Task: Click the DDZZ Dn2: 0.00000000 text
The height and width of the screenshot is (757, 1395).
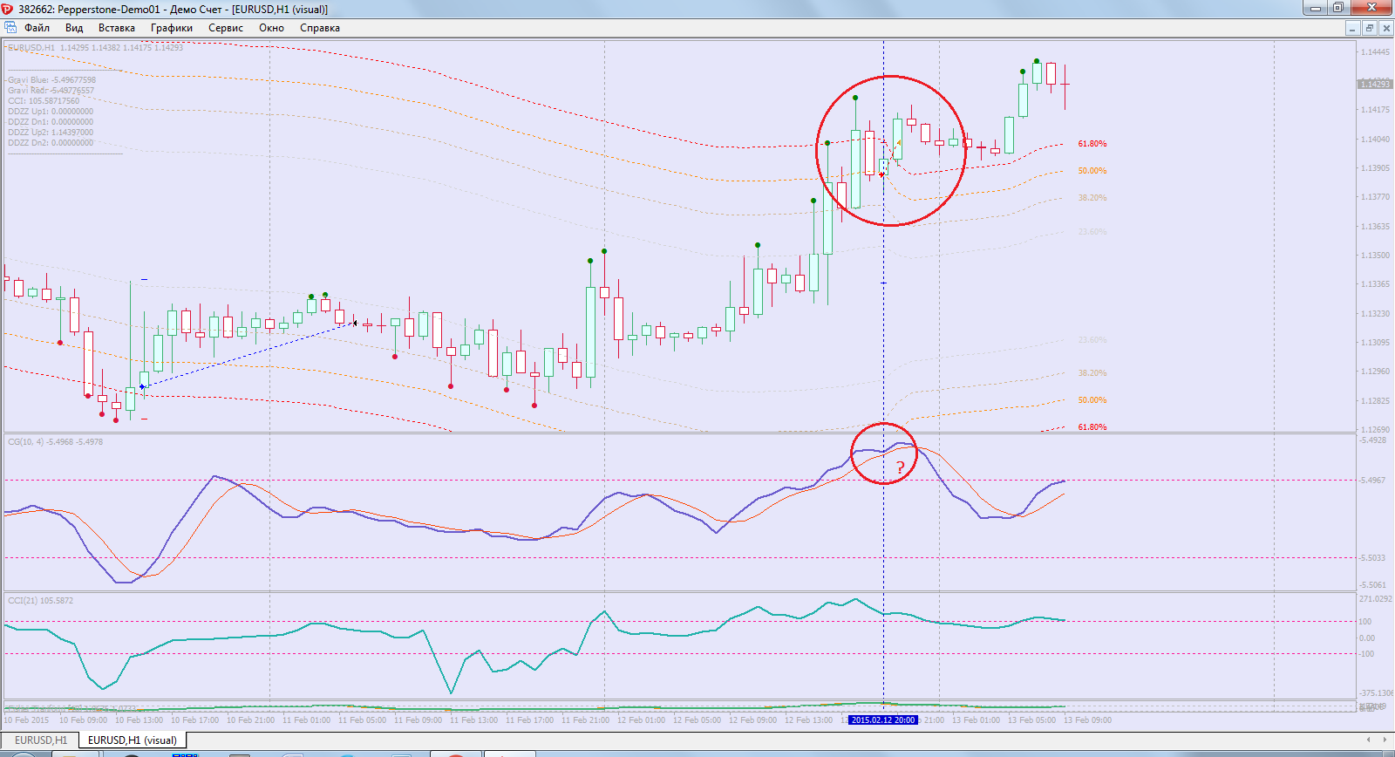Action: 51,143
